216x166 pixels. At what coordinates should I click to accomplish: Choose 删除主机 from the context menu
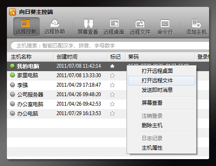coord(162,125)
